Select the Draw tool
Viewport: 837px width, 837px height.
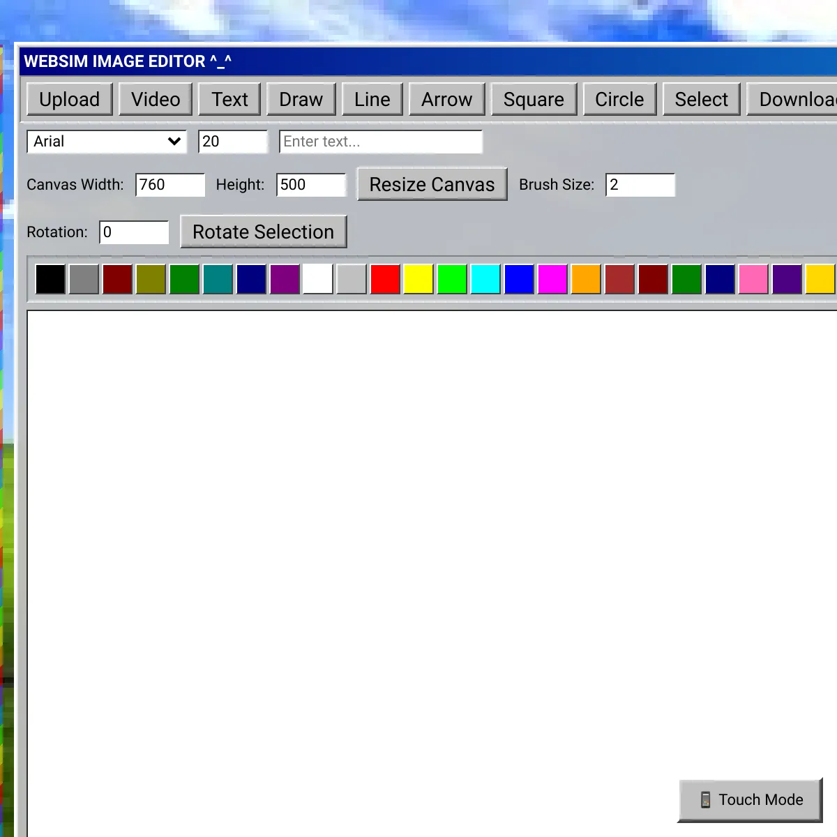coord(301,98)
